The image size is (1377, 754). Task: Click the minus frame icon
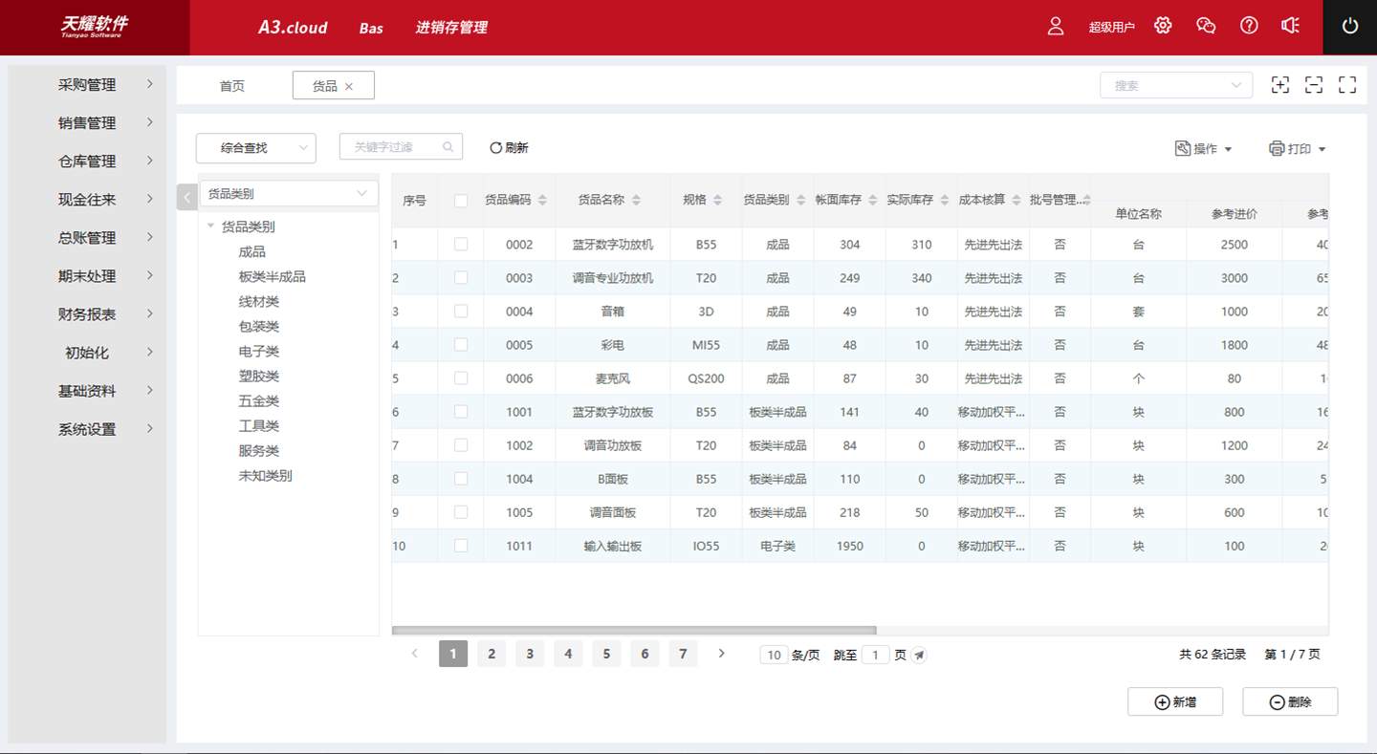tap(1314, 85)
